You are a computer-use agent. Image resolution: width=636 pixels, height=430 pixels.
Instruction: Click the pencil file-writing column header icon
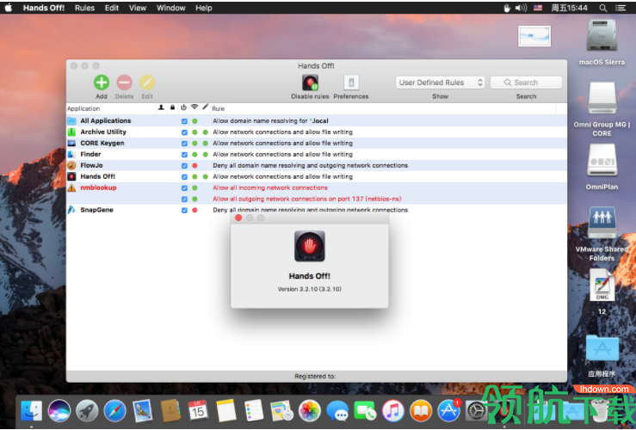(x=205, y=107)
